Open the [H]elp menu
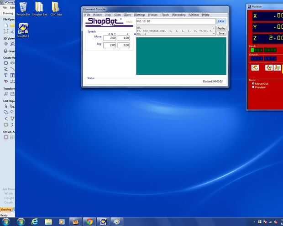Viewport: 283px width, 226px height. (x=205, y=15)
